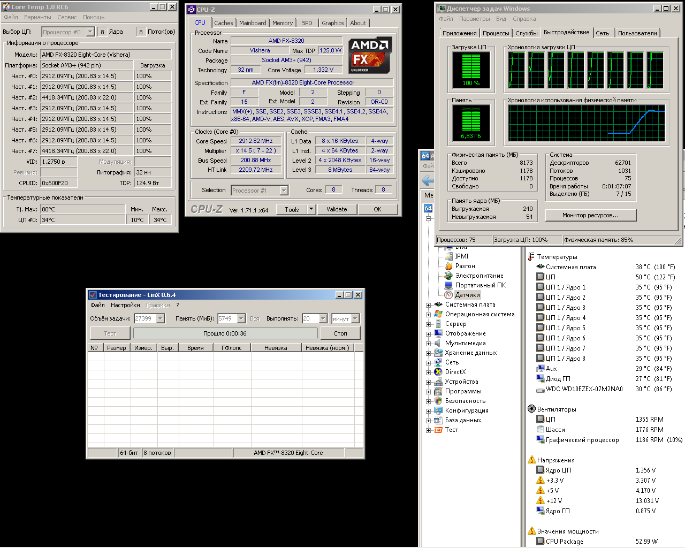Switch to the SPD tab in CPU-Z
685x548 pixels.
307,23
